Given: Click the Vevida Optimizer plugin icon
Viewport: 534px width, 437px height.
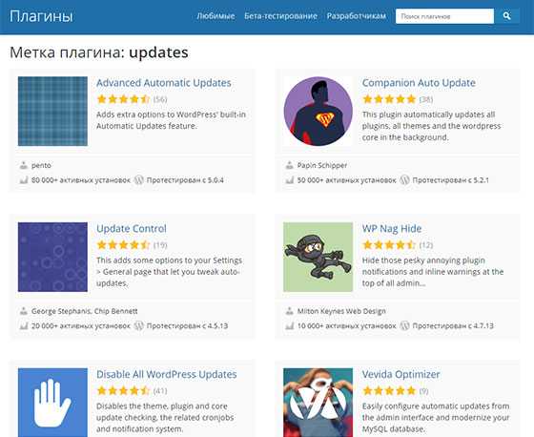Looking at the screenshot, I should pos(318,403).
